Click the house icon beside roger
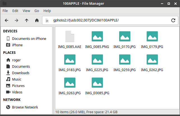 [8, 60]
